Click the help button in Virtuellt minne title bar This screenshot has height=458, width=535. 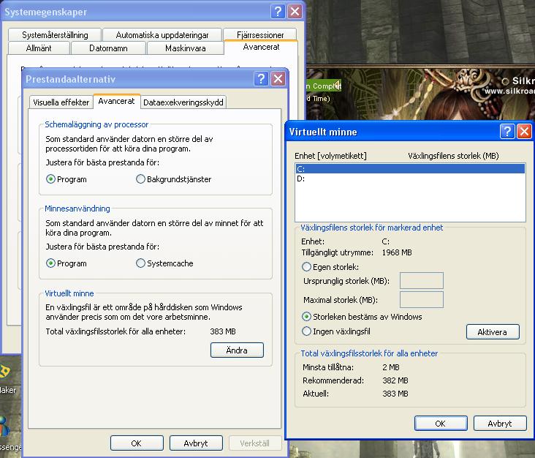507,132
